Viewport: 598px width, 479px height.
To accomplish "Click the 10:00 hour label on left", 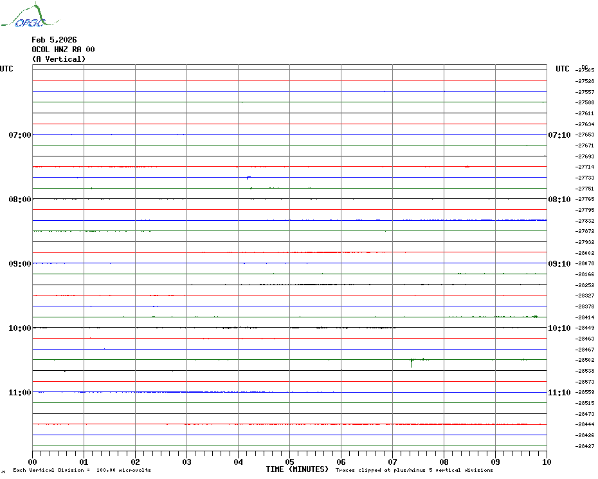I will (20, 328).
